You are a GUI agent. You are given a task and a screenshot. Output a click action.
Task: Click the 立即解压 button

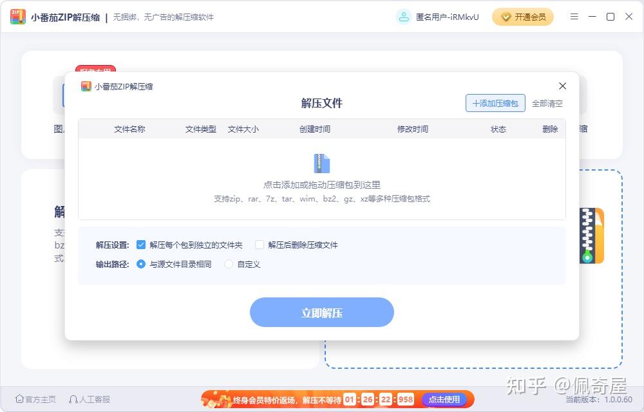322,312
